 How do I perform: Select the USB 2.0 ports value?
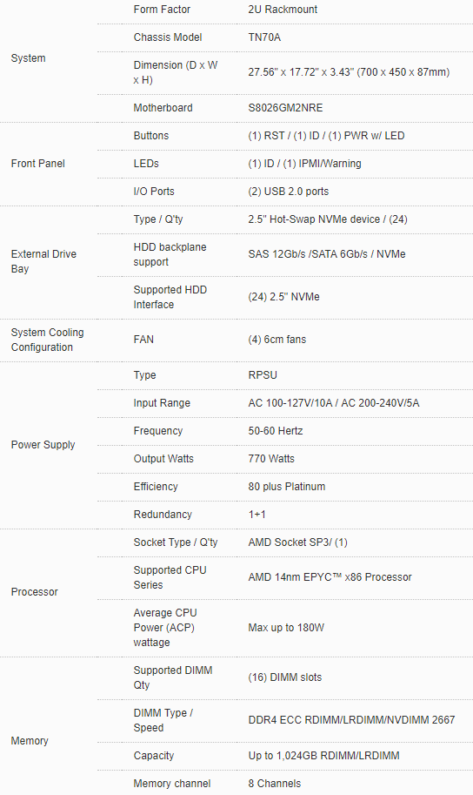click(x=288, y=192)
